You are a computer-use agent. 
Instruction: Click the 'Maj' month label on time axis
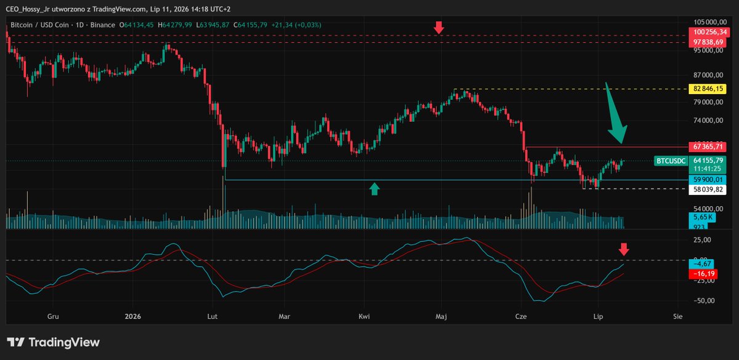(x=440, y=316)
